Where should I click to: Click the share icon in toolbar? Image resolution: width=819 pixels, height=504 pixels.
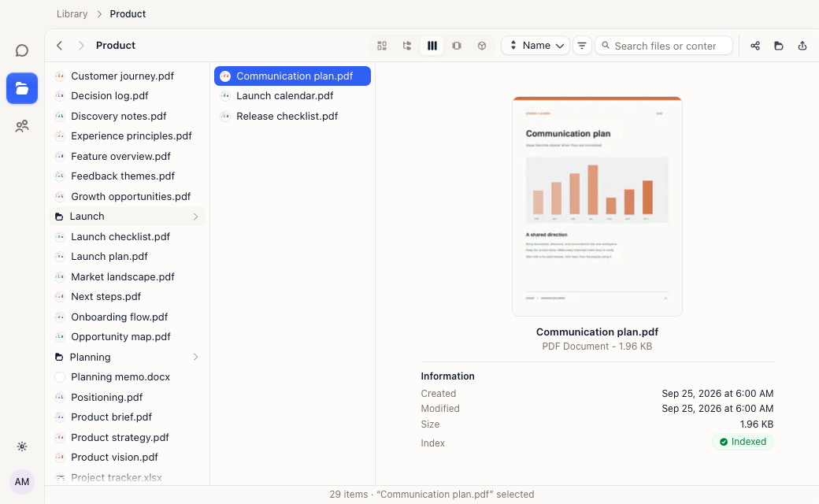[755, 46]
